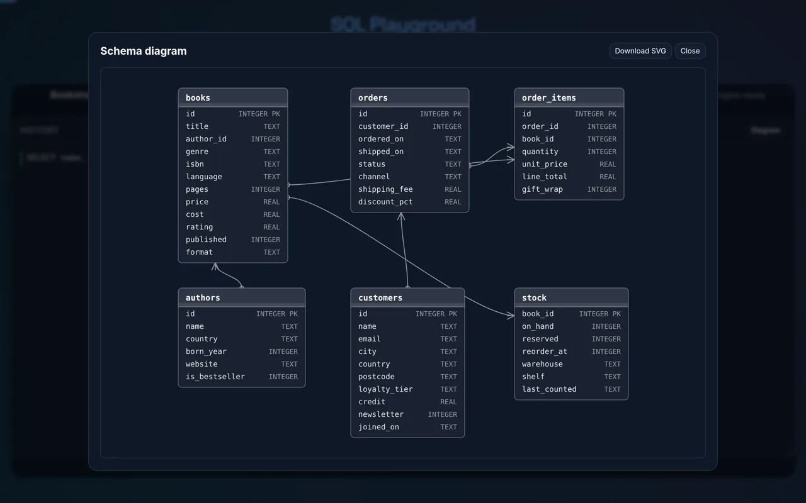Click the newsletter column row

tap(407, 414)
